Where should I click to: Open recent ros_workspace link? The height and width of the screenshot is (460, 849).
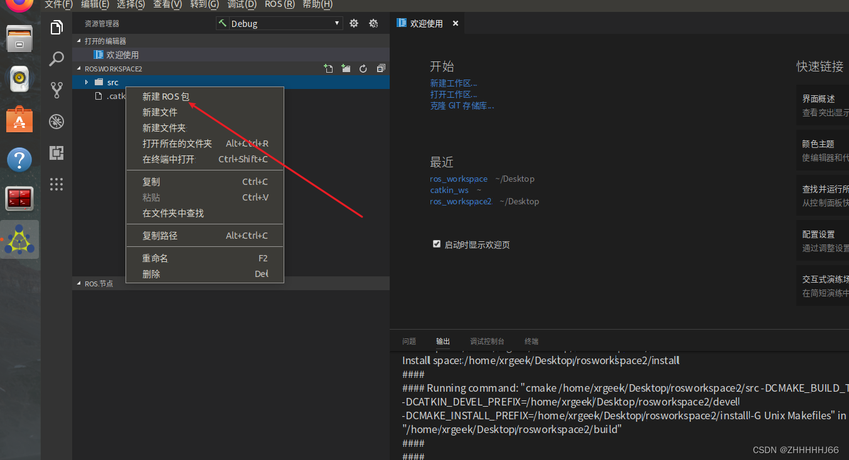[459, 179]
